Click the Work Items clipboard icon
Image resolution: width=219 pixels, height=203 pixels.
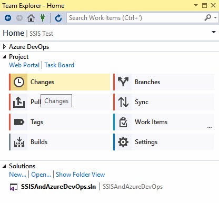pyautogui.click(x=123, y=122)
